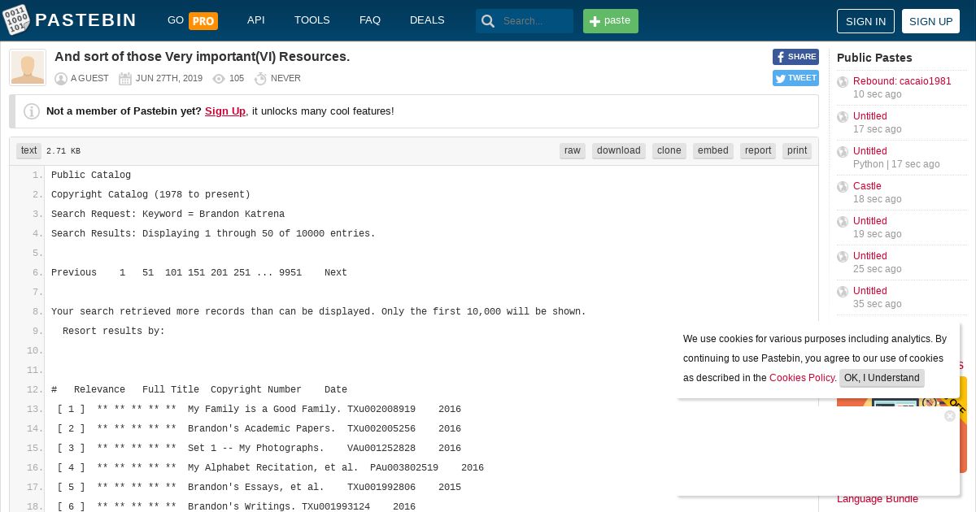Follow the Sign Up link in notice
This screenshot has height=512, width=976.
point(225,111)
